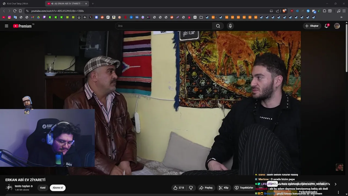Viewport: 348px width, 196px height.
Task: Click '1,48 Mn abone' subscriber count
Action: pos(22,190)
